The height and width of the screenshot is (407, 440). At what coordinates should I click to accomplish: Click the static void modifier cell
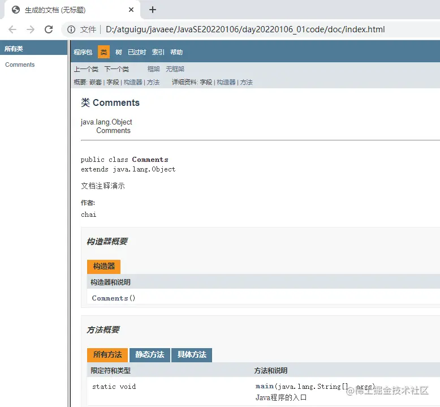[x=114, y=387]
